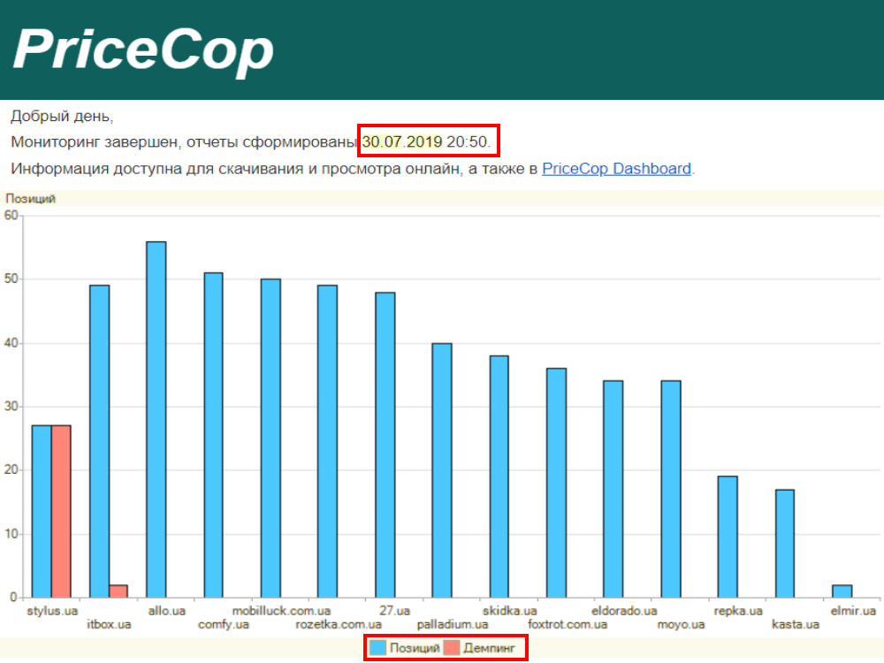
Task: Click the blue bar for comfy.ua
Action: [213, 435]
